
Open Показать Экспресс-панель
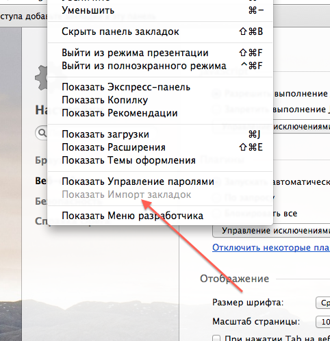point(160,87)
